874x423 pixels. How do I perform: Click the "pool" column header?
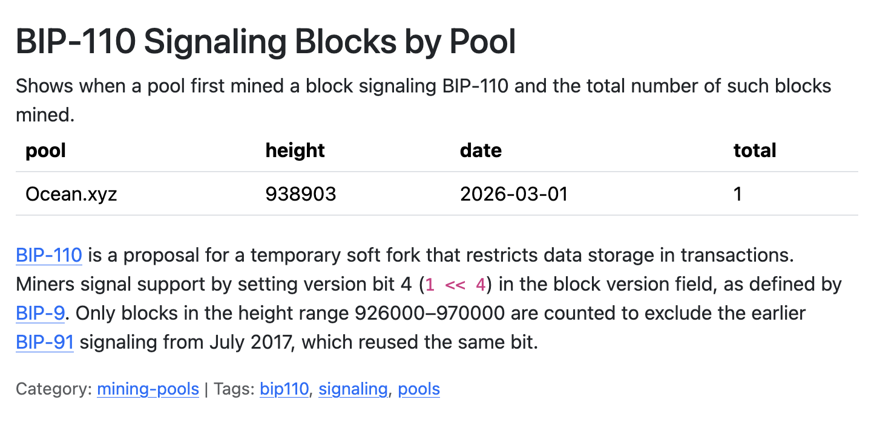45,150
